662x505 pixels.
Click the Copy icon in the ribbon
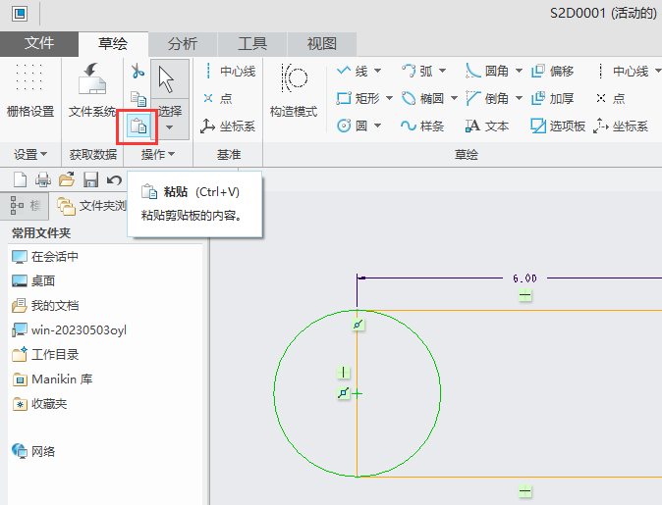[138, 99]
